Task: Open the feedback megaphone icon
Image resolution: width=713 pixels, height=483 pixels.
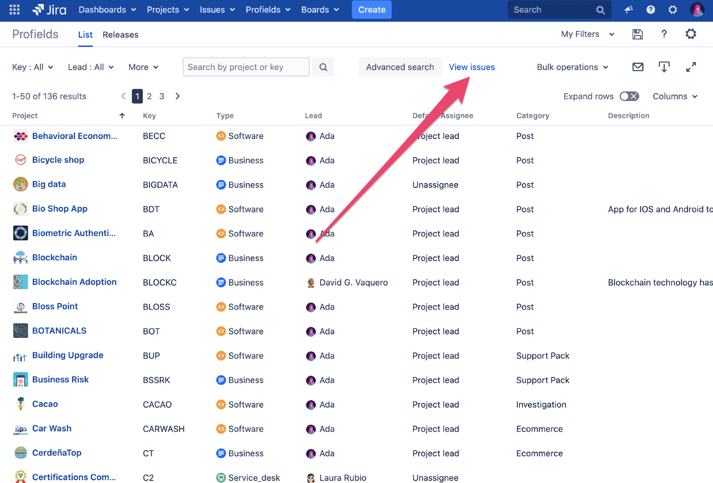Action: (x=629, y=10)
